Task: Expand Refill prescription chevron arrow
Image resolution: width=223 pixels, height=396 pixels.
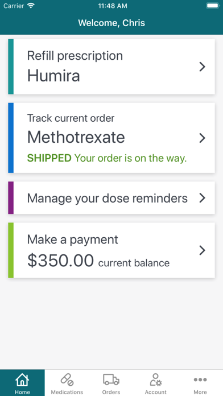Action: coord(202,67)
